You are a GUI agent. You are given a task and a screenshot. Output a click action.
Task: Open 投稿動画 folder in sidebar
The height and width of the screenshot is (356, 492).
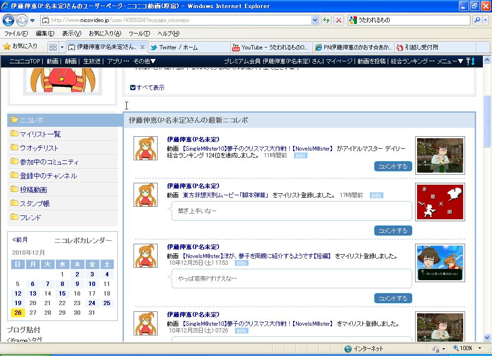point(62,190)
